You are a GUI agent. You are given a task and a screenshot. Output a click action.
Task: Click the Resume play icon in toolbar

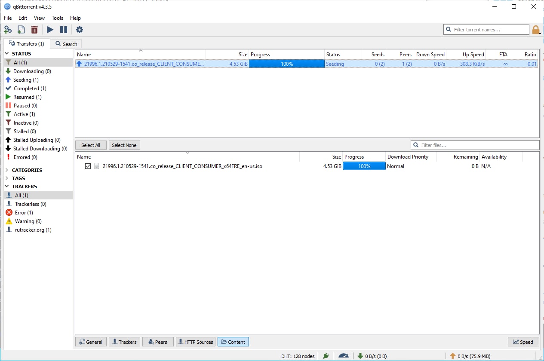pyautogui.click(x=50, y=30)
